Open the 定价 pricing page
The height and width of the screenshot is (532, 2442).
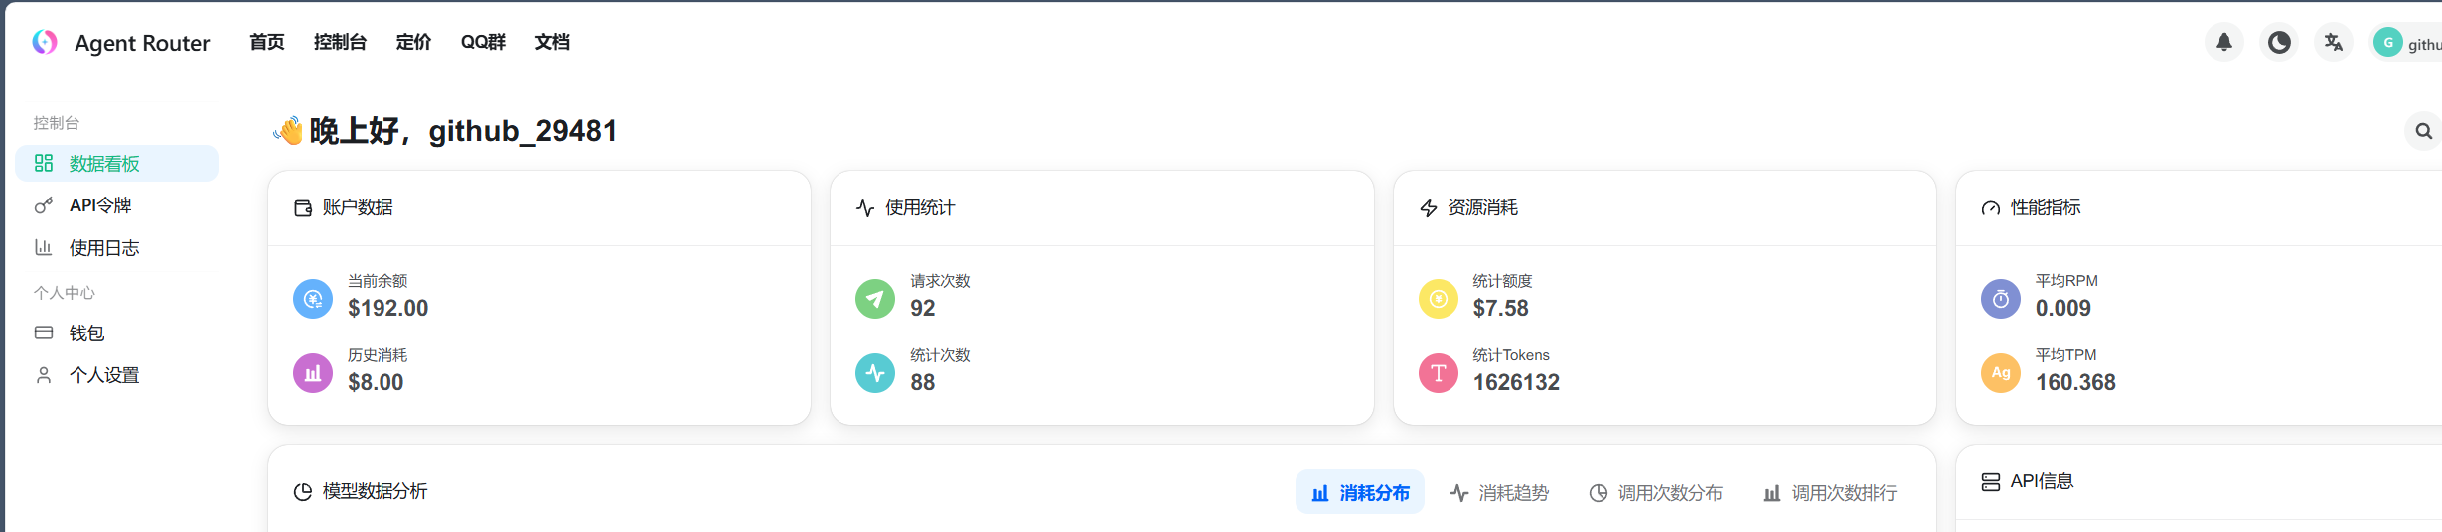coord(413,42)
